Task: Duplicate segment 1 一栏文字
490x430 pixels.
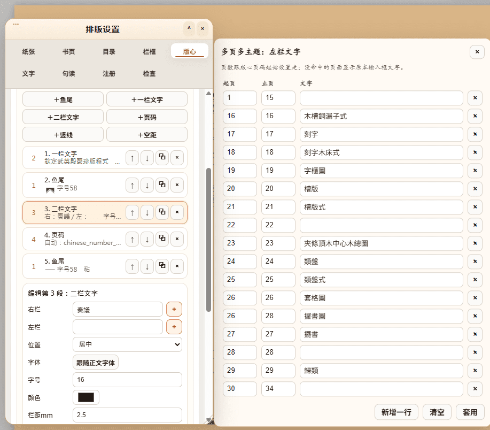Action: pos(162,158)
